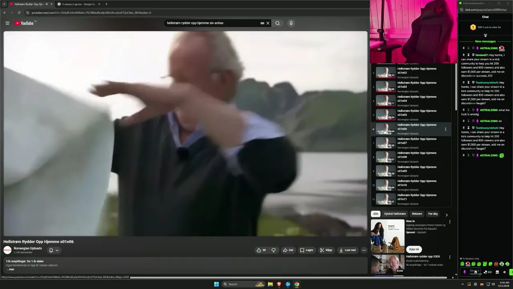Click the Windows taskbar Search box
This screenshot has width=513, height=289.
(243, 284)
